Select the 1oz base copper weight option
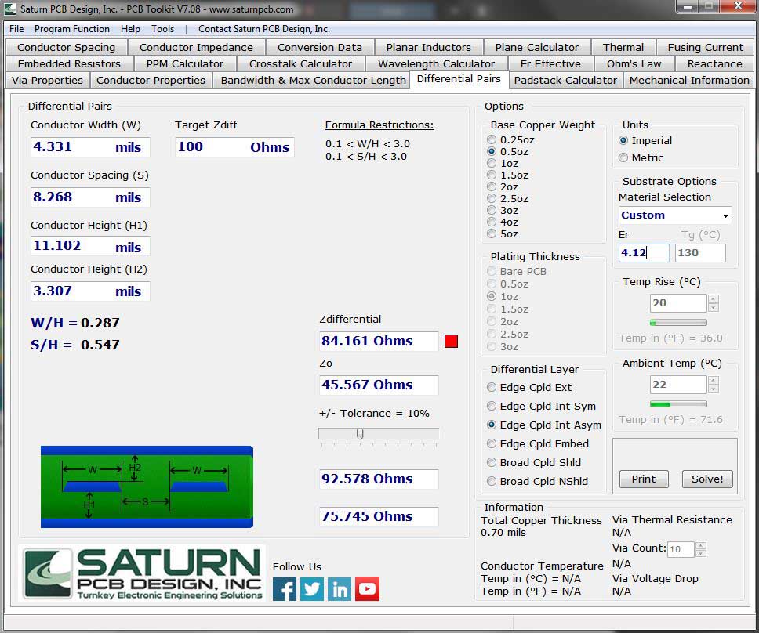 [x=492, y=164]
